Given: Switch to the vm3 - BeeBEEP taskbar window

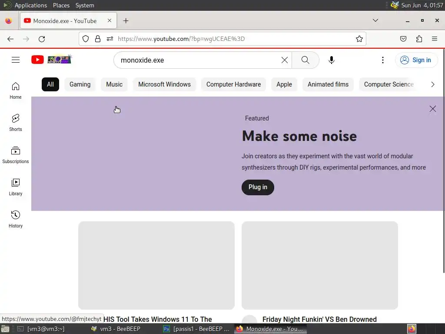Looking at the screenshot, I should pyautogui.click(x=116, y=329).
